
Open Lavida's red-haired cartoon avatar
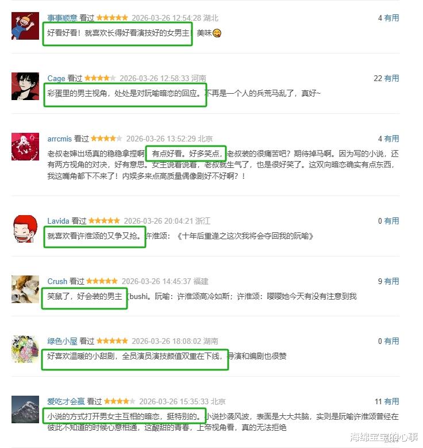(25, 228)
